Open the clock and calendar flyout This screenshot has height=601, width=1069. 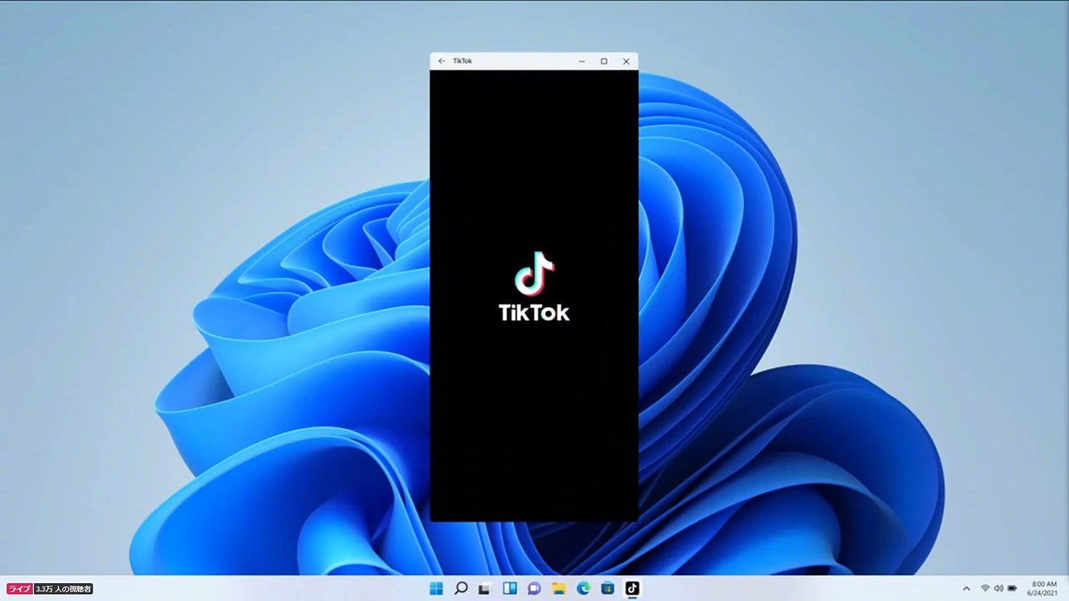[x=1040, y=589]
